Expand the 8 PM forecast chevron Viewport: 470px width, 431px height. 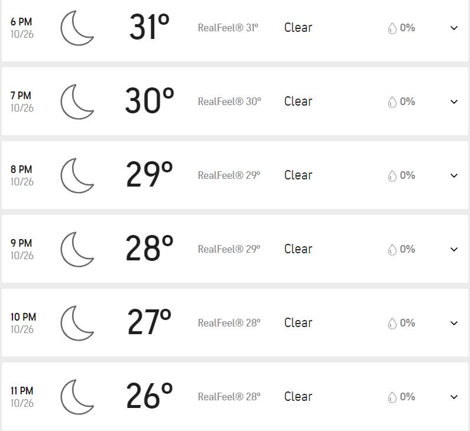tap(454, 175)
